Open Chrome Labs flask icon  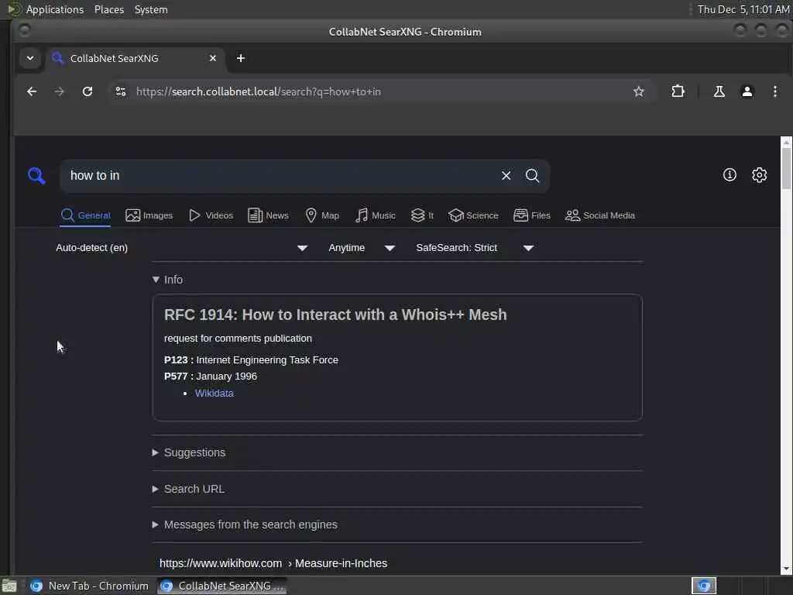(719, 91)
